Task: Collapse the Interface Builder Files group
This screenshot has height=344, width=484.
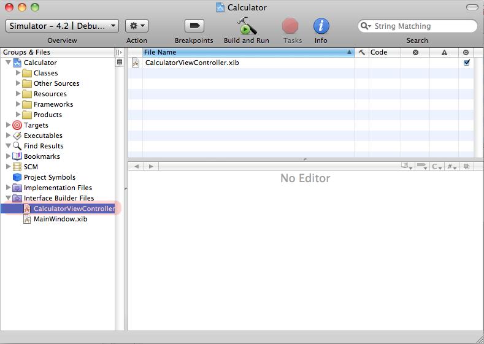Action: [x=9, y=198]
